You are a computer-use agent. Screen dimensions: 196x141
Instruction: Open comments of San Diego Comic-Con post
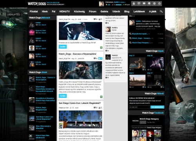(x=95, y=108)
